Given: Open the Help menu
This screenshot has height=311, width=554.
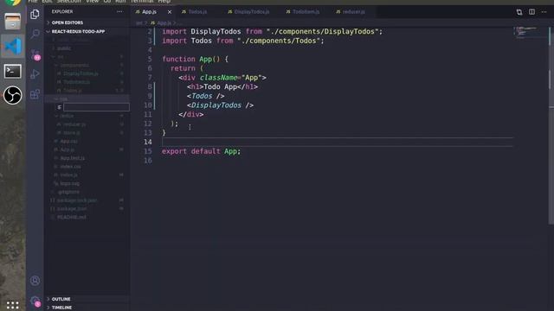Looking at the screenshot, I should tap(164, 2).
